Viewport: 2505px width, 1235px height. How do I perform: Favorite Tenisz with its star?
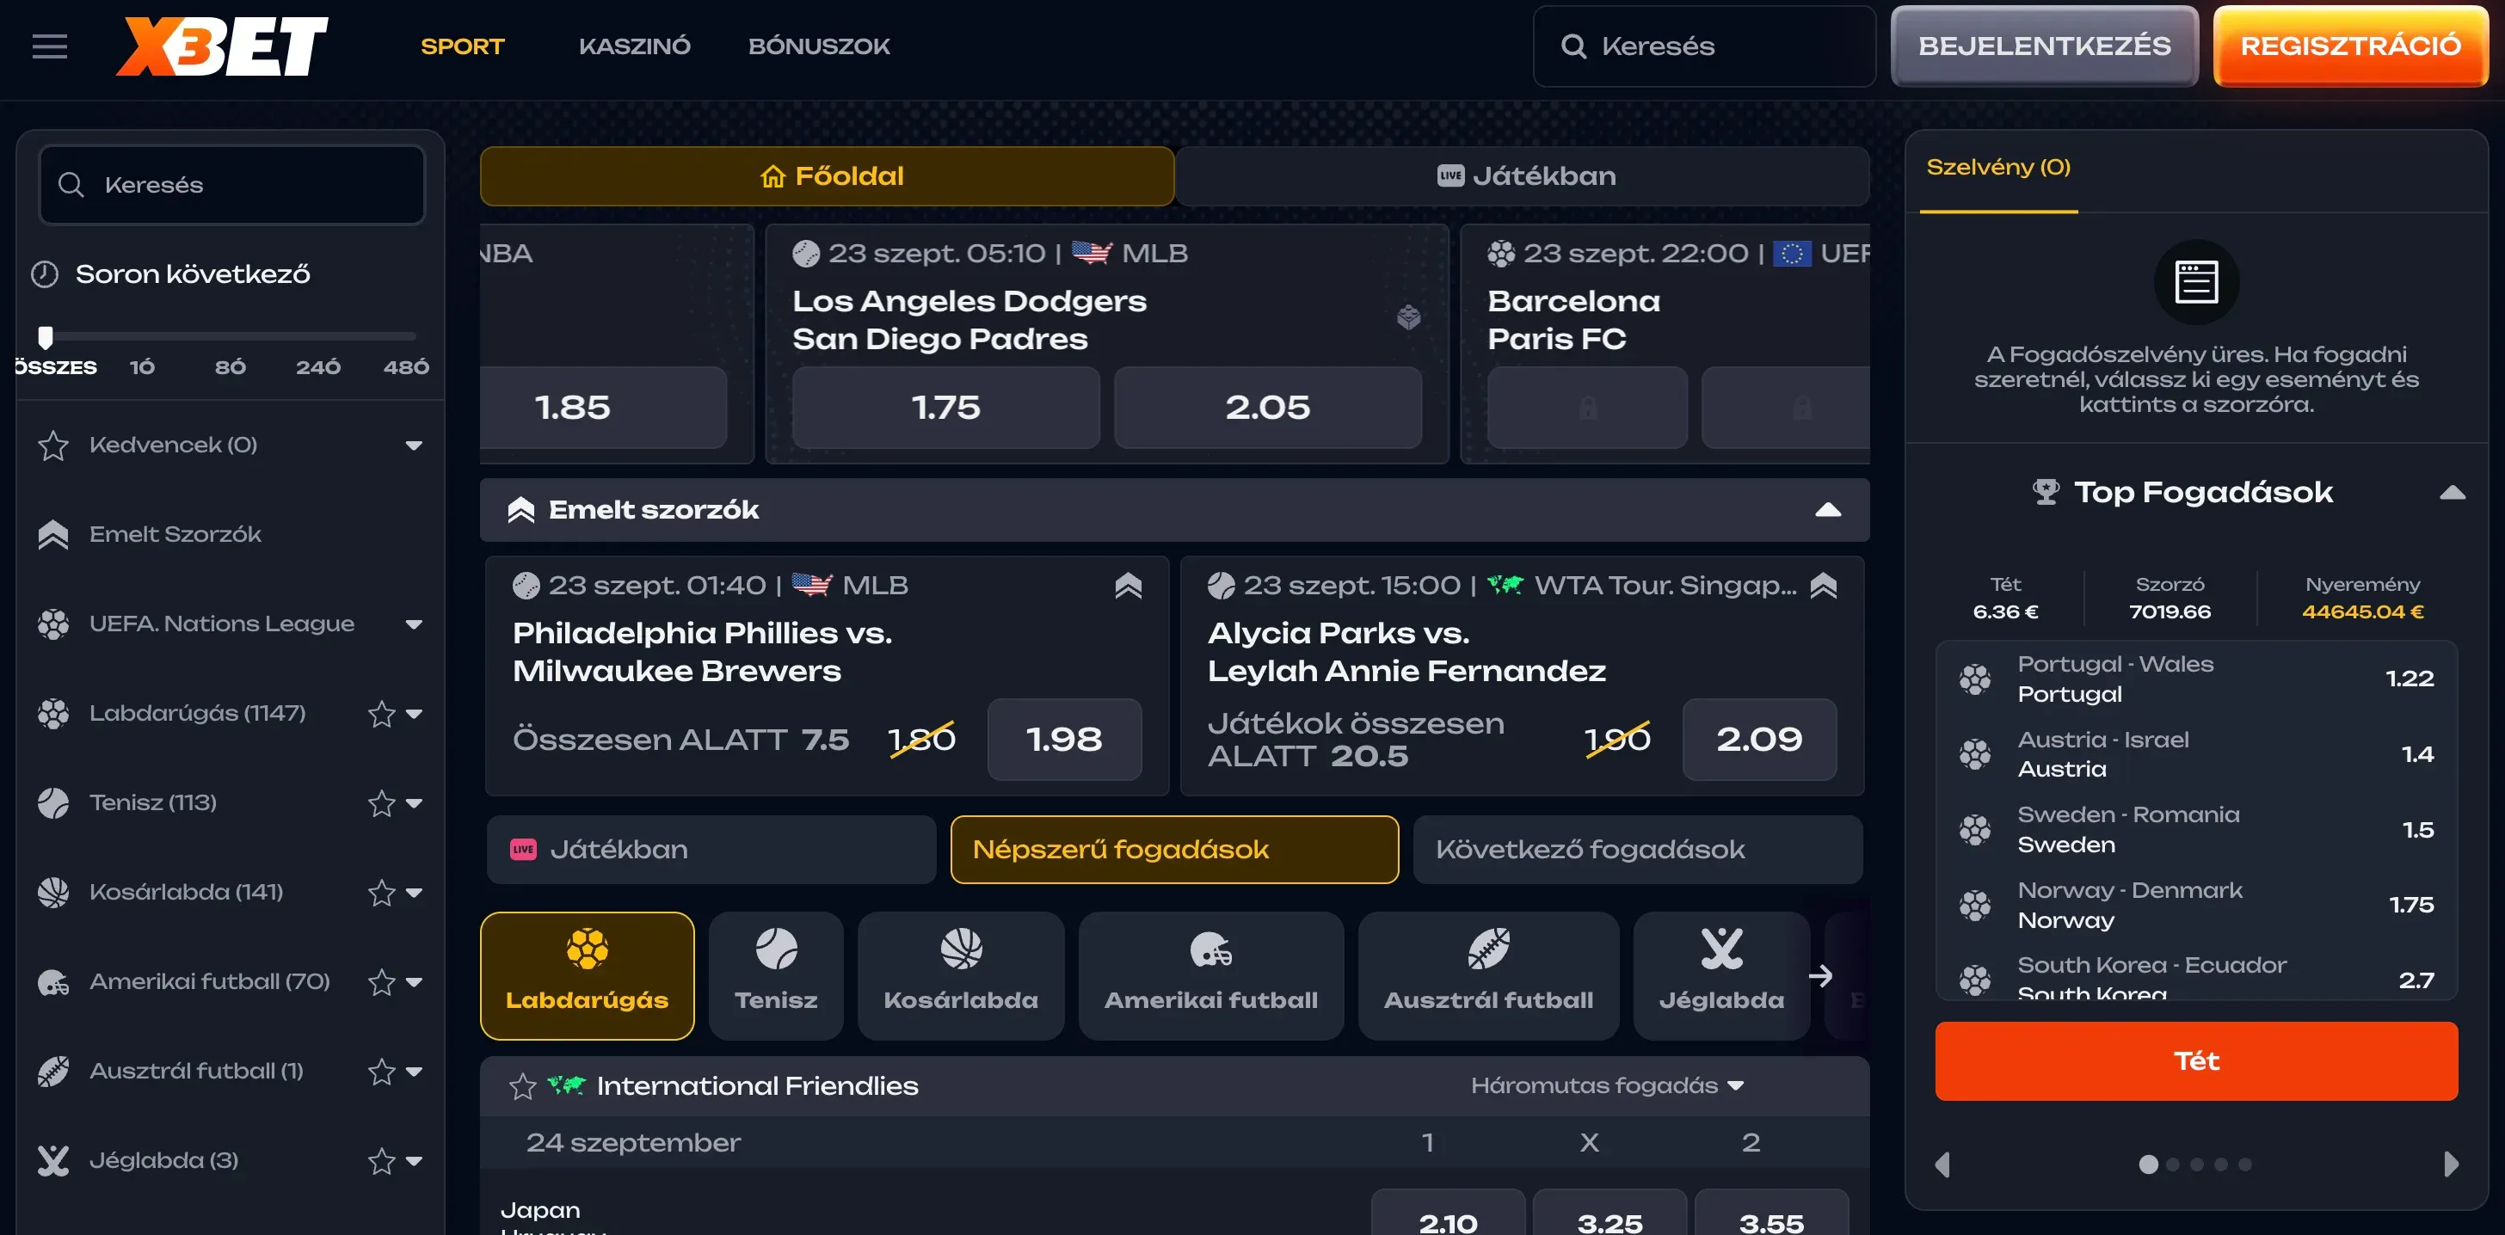coord(381,803)
